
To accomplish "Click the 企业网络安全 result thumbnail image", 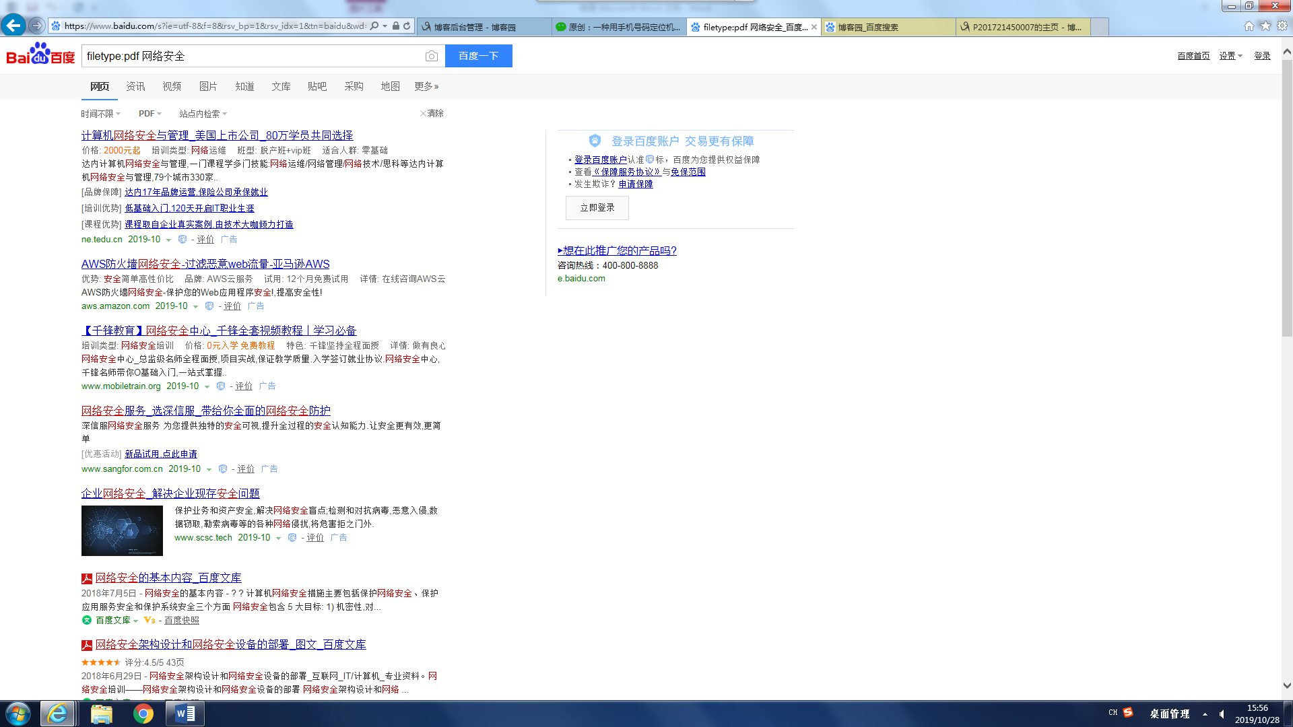I will pos(122,530).
